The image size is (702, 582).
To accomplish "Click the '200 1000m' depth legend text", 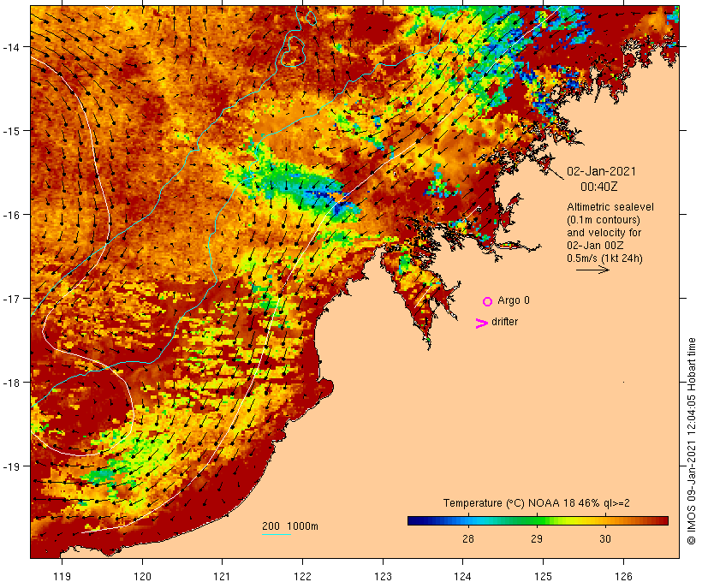I will (290, 526).
